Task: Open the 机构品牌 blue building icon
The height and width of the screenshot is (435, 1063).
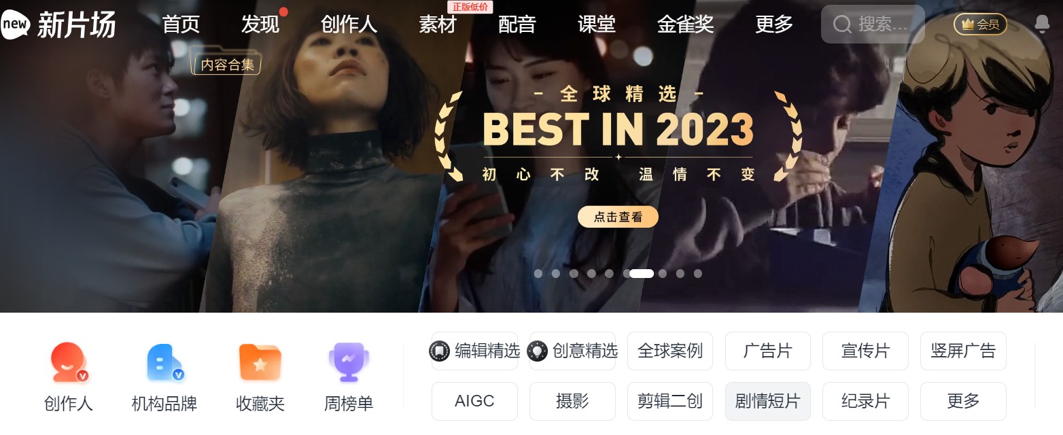Action: [165, 362]
